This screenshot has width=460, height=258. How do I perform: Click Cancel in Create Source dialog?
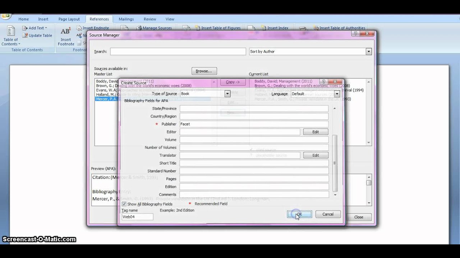click(328, 214)
